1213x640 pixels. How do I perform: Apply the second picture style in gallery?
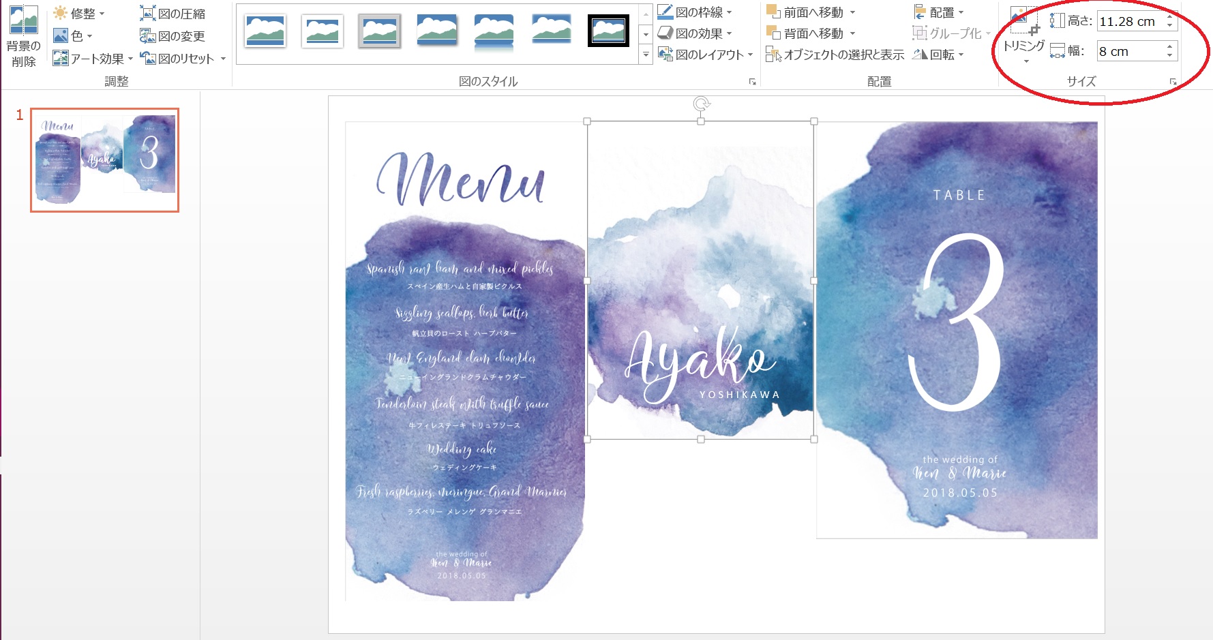click(x=323, y=31)
